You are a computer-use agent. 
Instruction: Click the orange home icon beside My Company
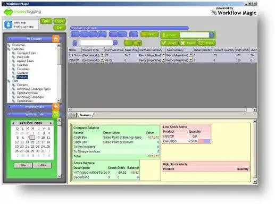pos(56,39)
